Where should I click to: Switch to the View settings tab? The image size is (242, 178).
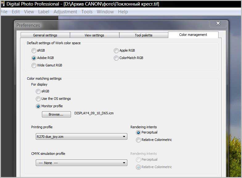tap(94, 35)
